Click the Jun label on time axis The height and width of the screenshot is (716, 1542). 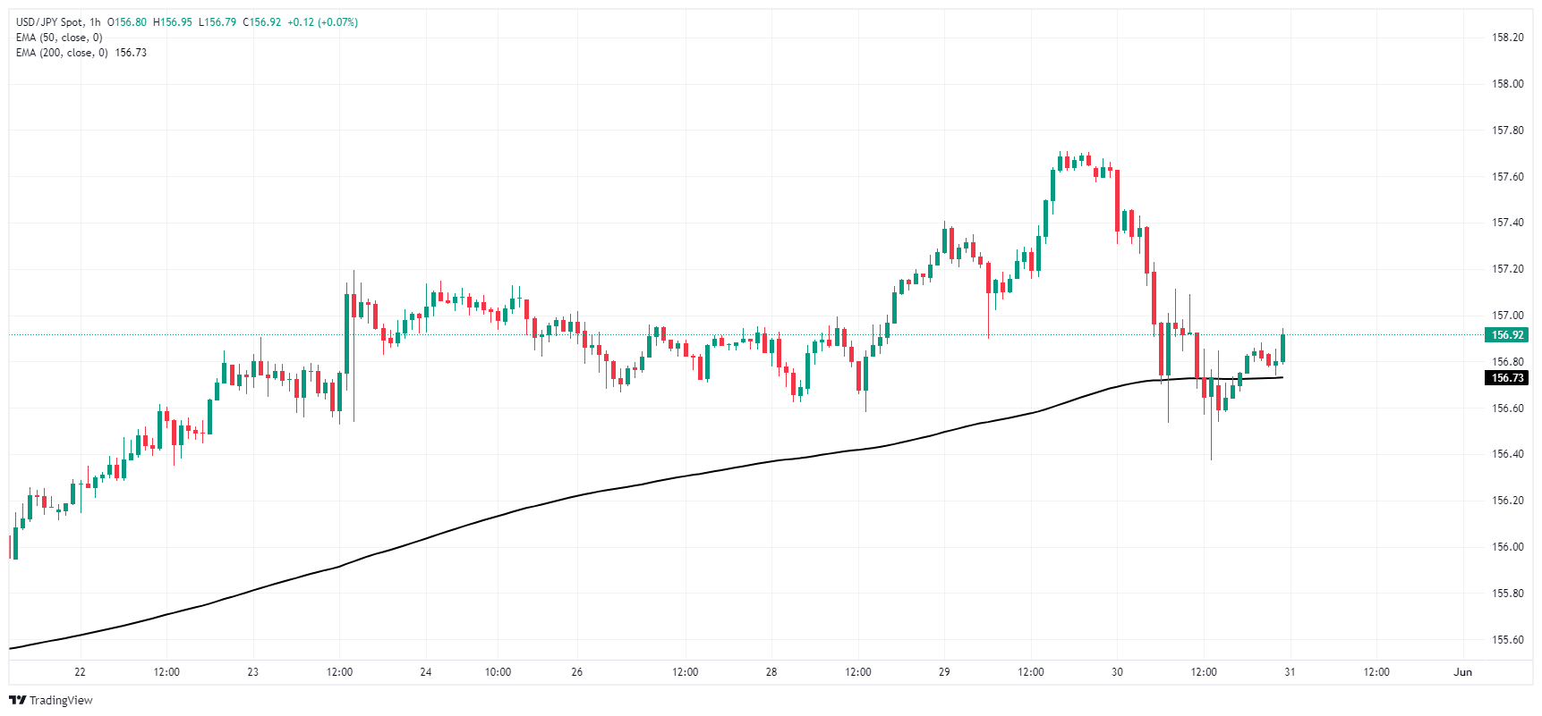(x=1462, y=672)
